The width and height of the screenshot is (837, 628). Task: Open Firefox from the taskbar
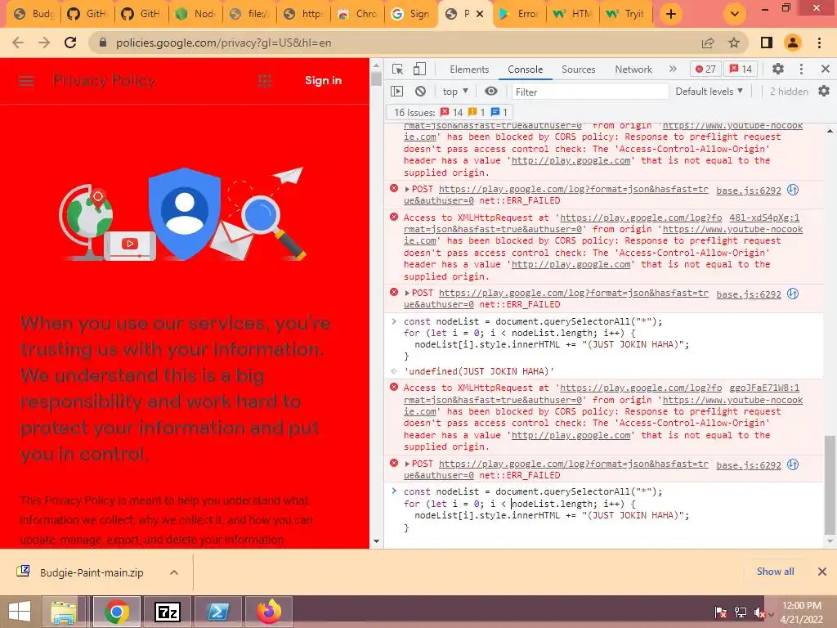268,612
